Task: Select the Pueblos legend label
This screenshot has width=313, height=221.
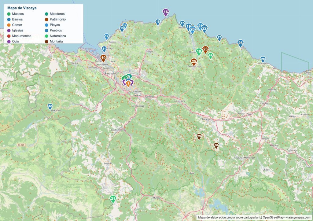Action: [x=56, y=30]
